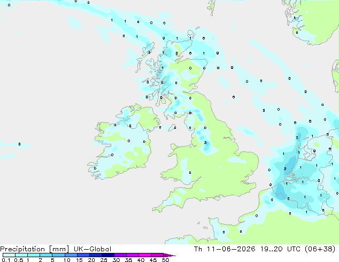Select the 35–40 mm legend swatch
The image size is (339, 262).
(132, 255)
